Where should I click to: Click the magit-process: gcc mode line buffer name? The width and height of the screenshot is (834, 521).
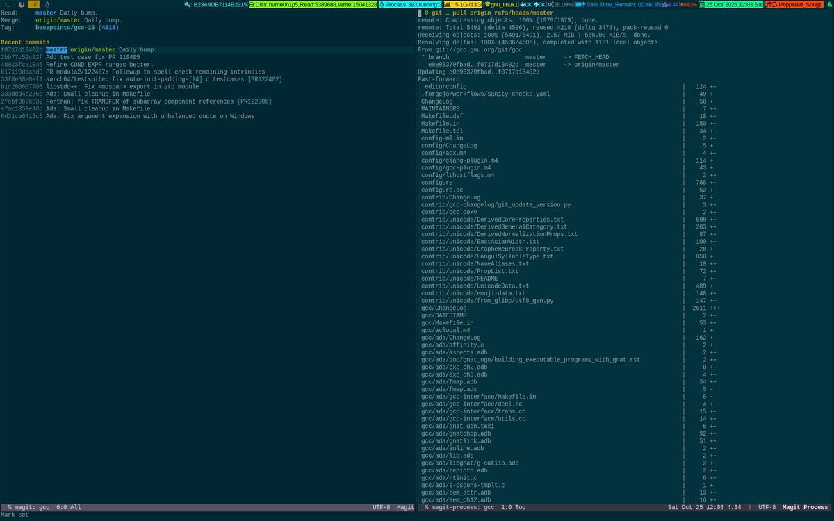[464, 507]
